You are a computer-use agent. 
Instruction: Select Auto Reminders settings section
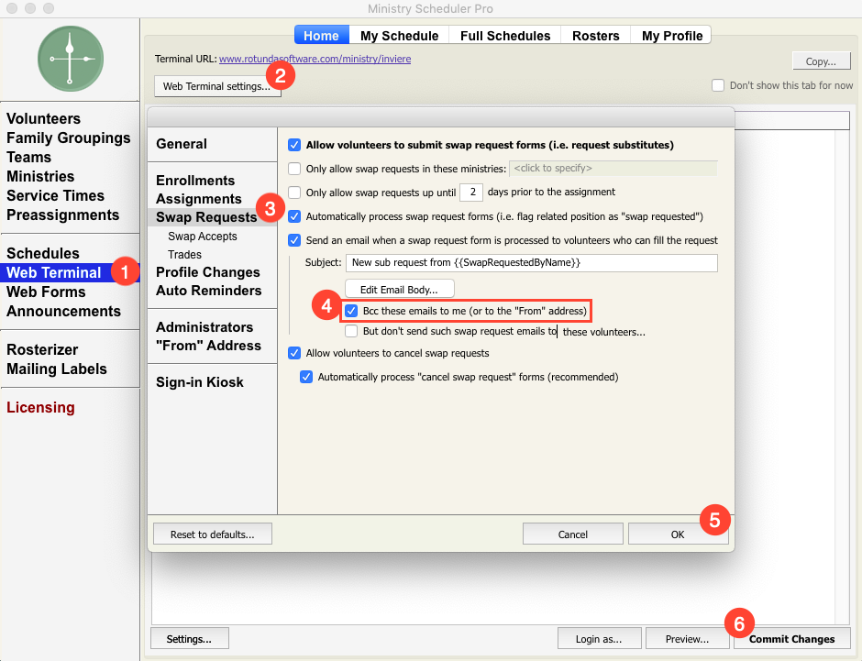pos(208,291)
